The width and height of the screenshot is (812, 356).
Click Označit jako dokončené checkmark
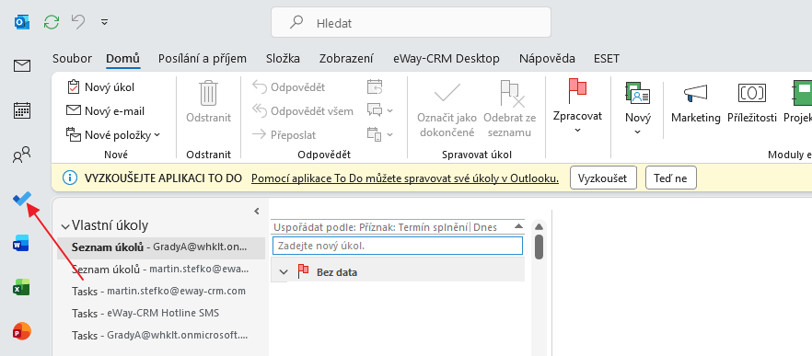coord(447,109)
